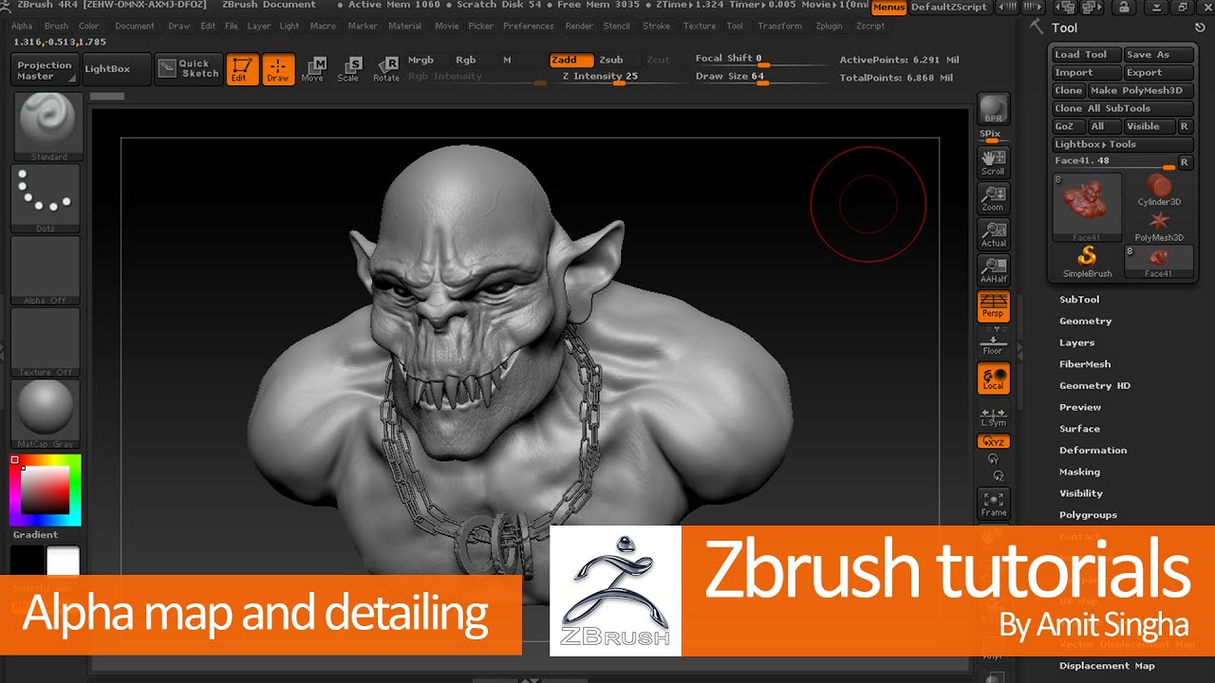Open the Brush menu
The height and width of the screenshot is (683, 1215).
coord(56,27)
